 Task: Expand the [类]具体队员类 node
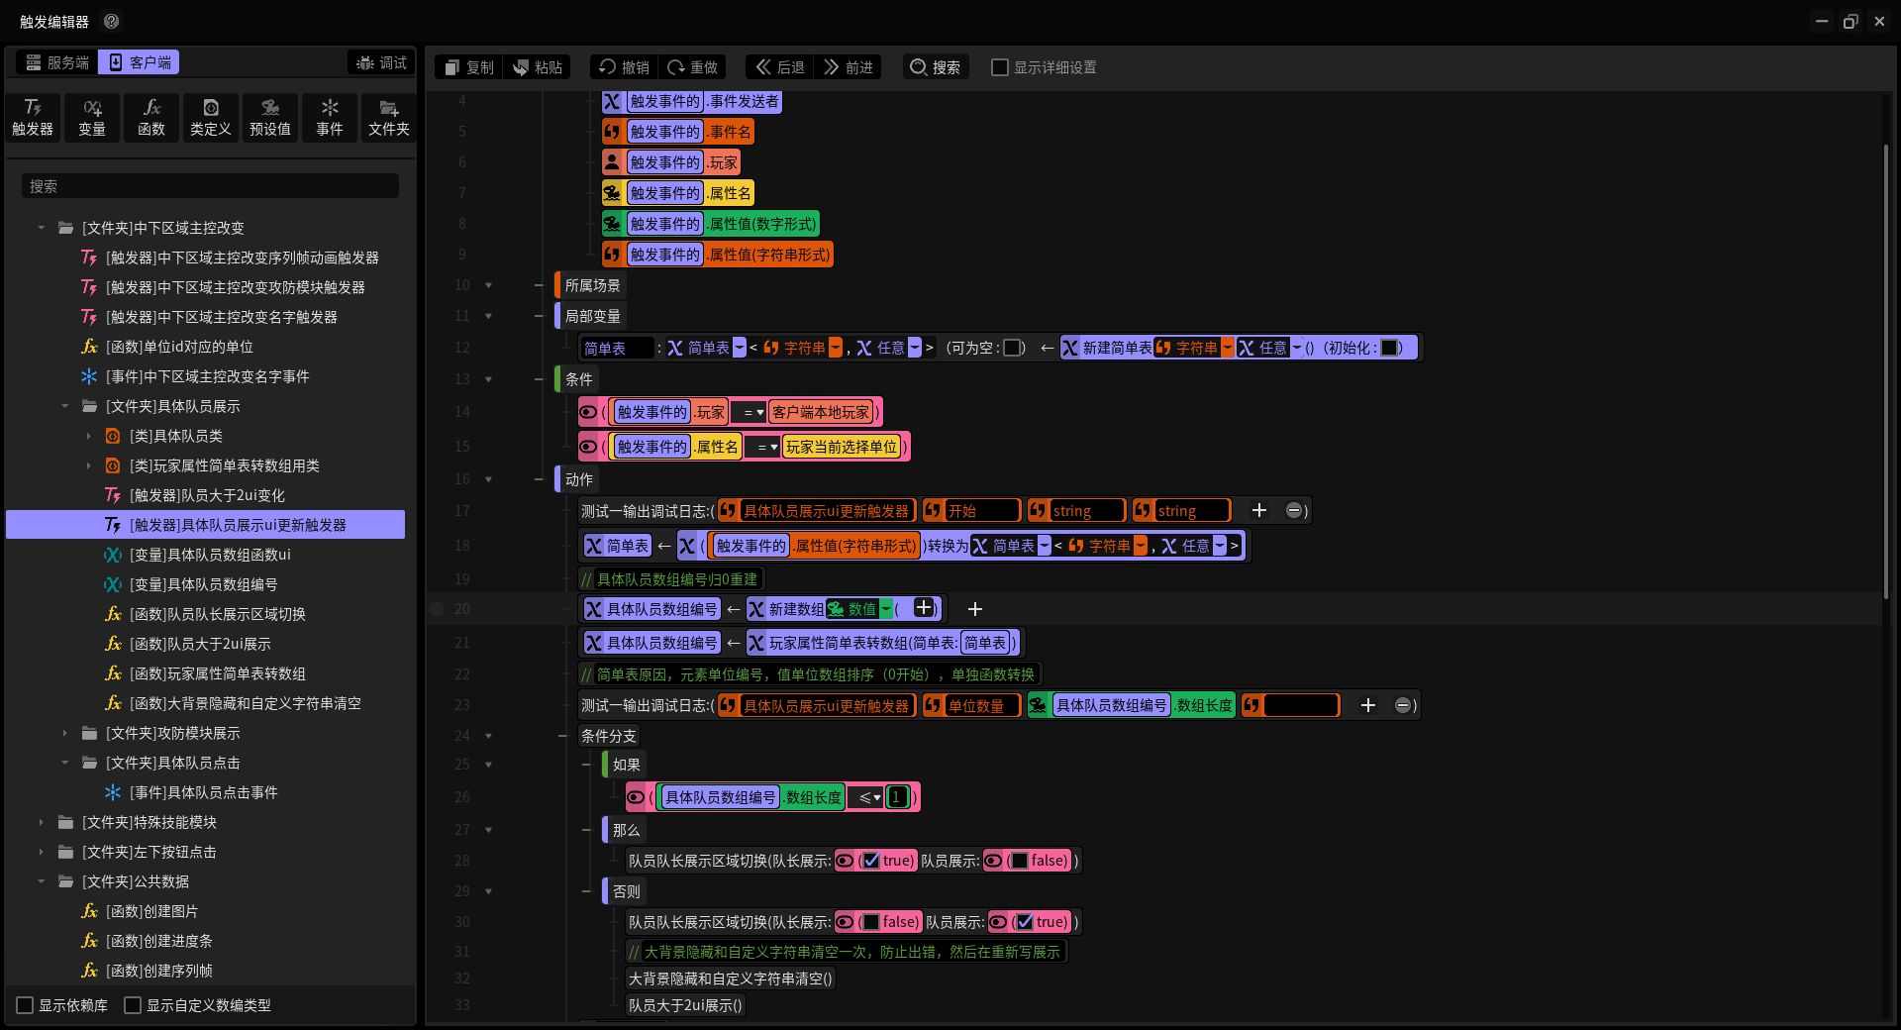[88, 436]
